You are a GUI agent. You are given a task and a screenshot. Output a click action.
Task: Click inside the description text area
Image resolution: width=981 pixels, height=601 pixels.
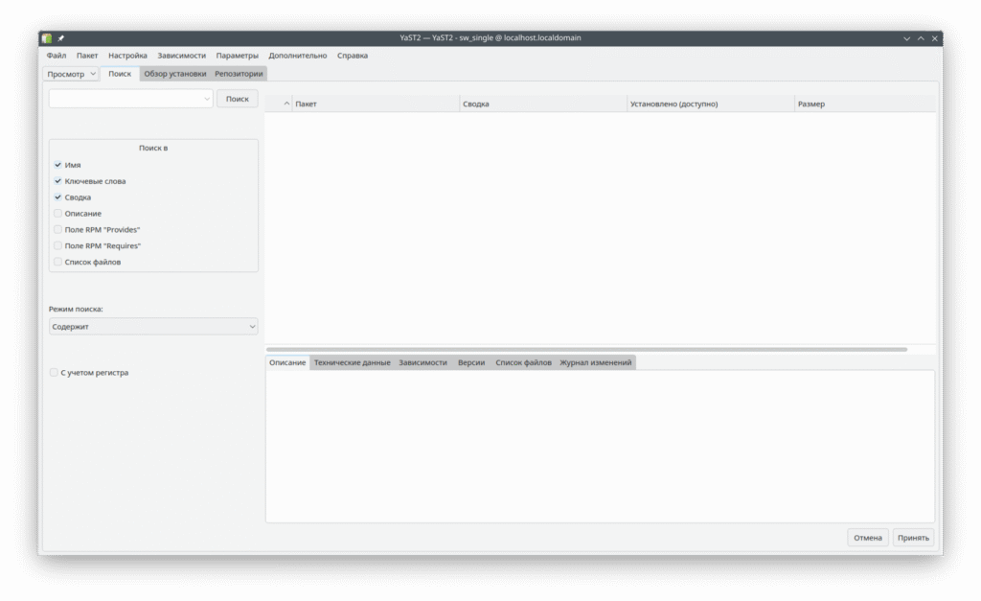tap(600, 447)
